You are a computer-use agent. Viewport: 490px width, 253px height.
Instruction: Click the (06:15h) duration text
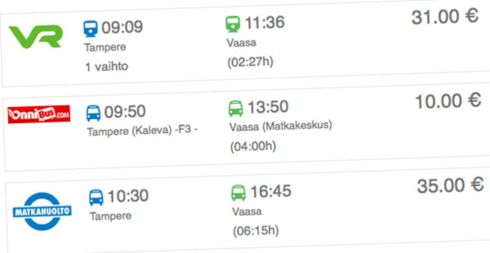click(256, 231)
